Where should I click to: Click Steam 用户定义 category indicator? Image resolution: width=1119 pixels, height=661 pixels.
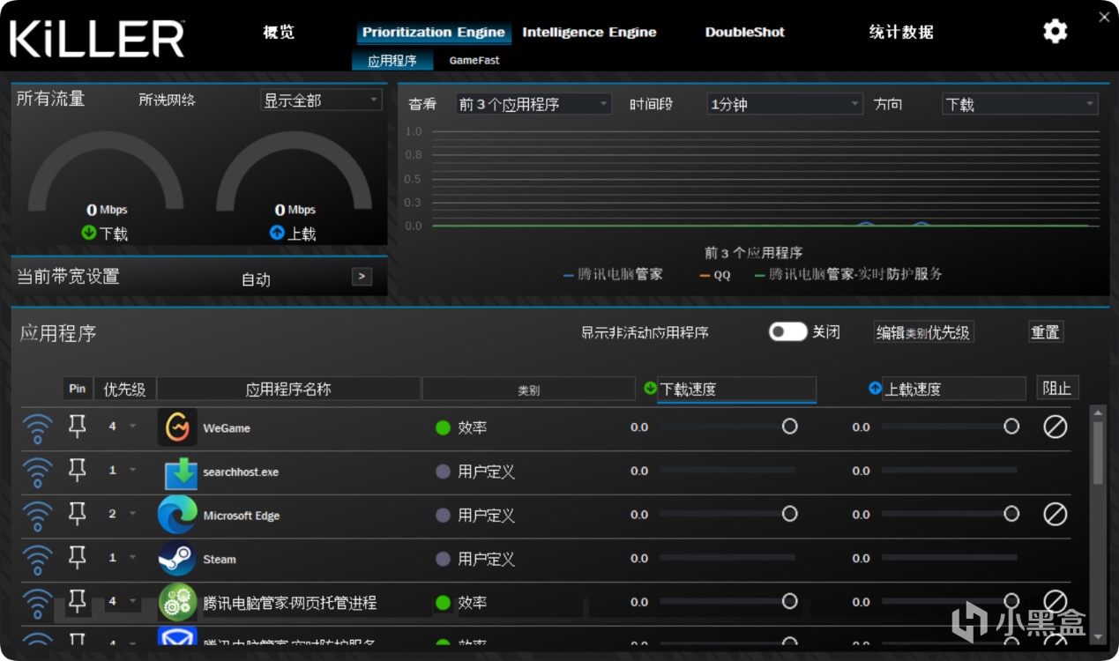tap(443, 559)
